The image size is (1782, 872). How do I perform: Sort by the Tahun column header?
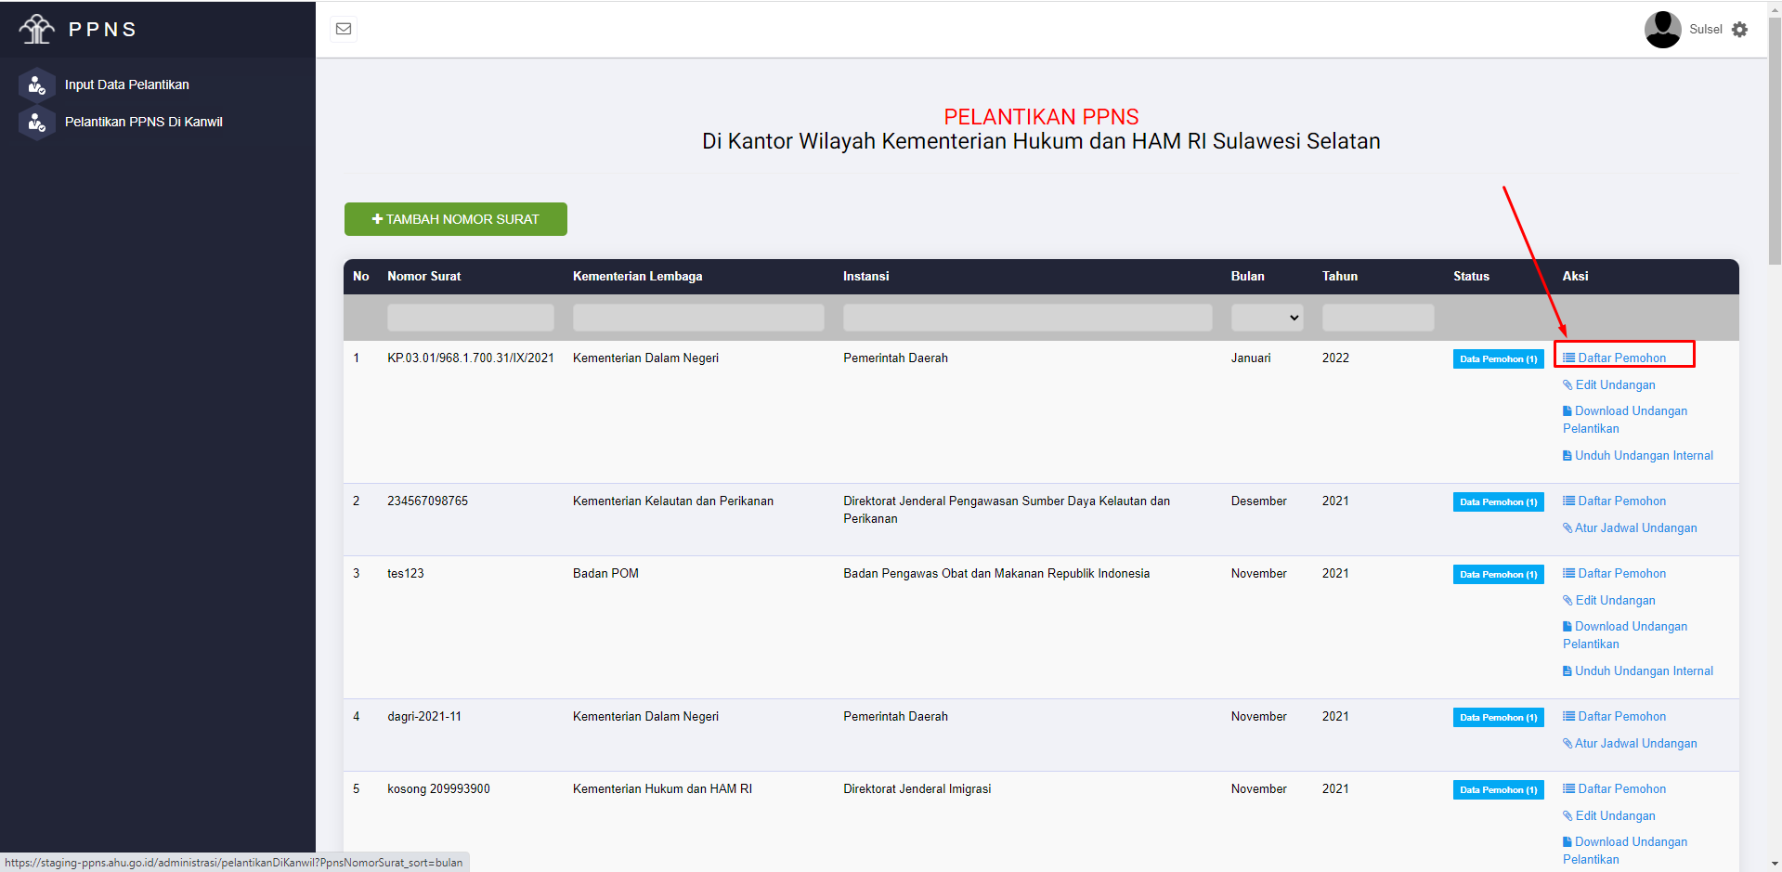pos(1339,276)
